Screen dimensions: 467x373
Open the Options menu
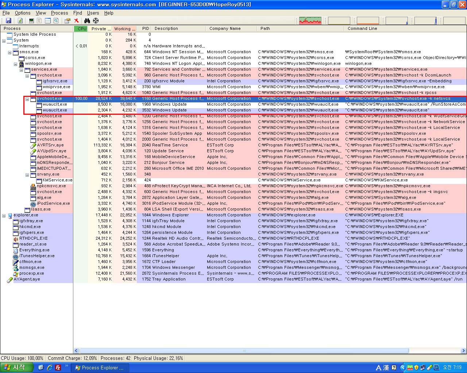(23, 13)
